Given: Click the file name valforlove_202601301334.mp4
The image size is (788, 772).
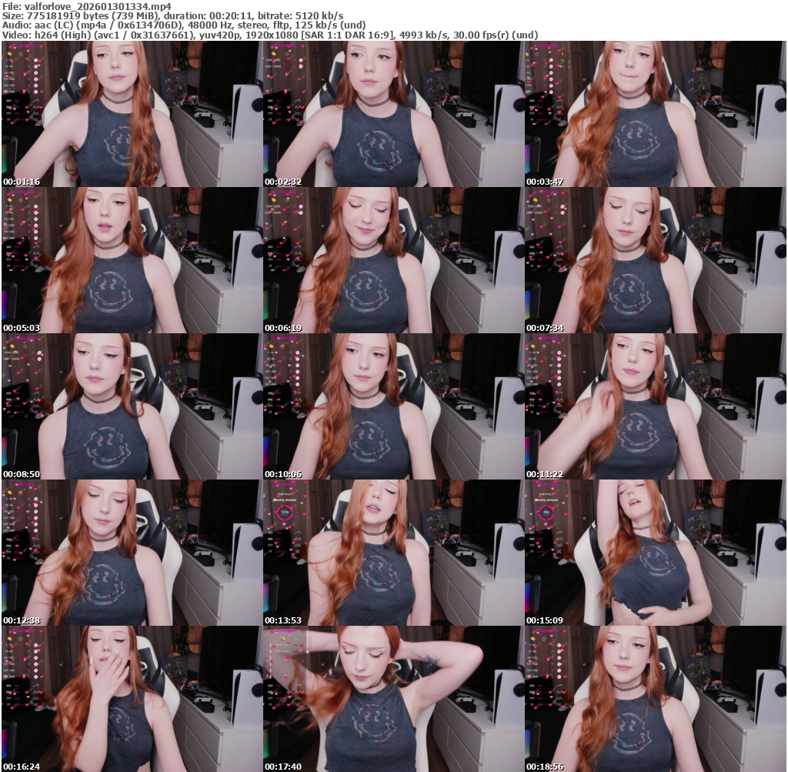Looking at the screenshot, I should [x=98, y=6].
